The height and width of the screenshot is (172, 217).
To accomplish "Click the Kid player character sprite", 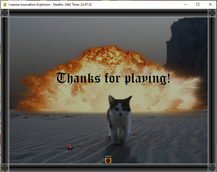I will click(70, 148).
